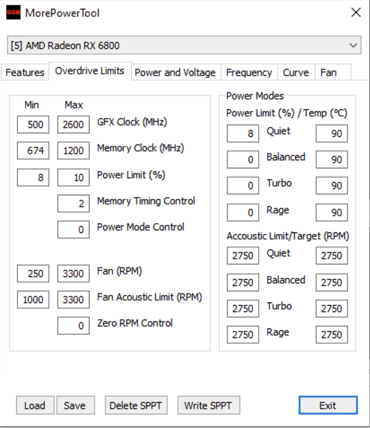The height and width of the screenshot is (428, 370).
Task: Edit Memory Clock maximum field (1200)
Action: coord(73,150)
